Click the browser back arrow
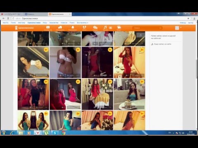Screen dimensions: 198x148 4,18
